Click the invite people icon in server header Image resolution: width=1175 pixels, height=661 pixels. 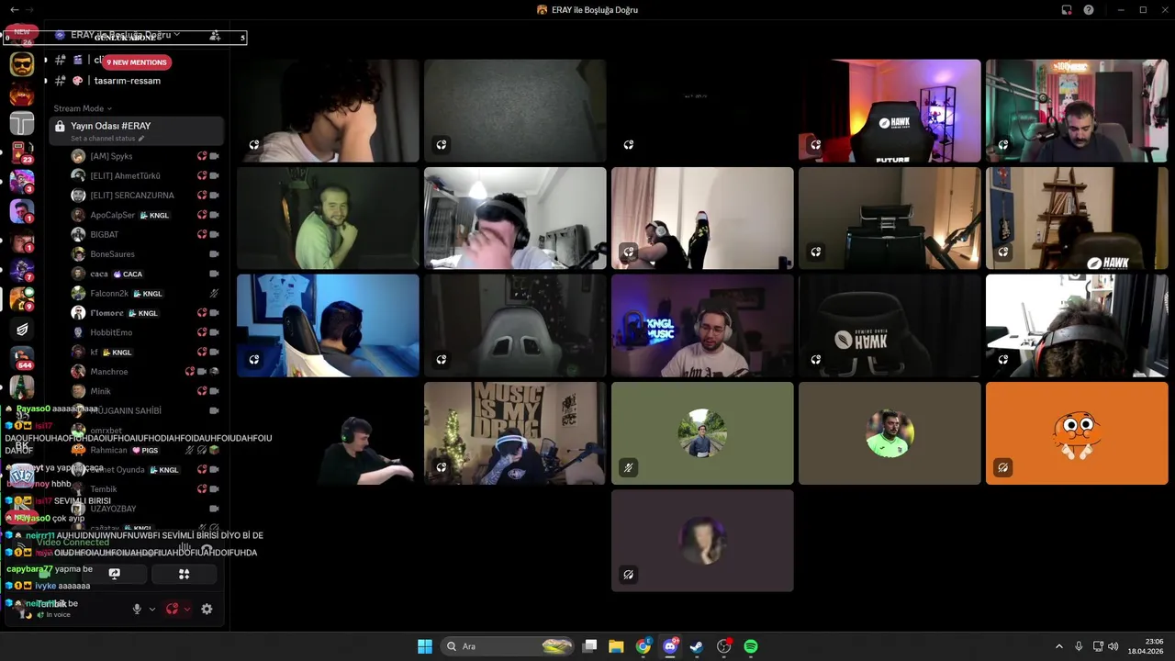[x=215, y=36]
